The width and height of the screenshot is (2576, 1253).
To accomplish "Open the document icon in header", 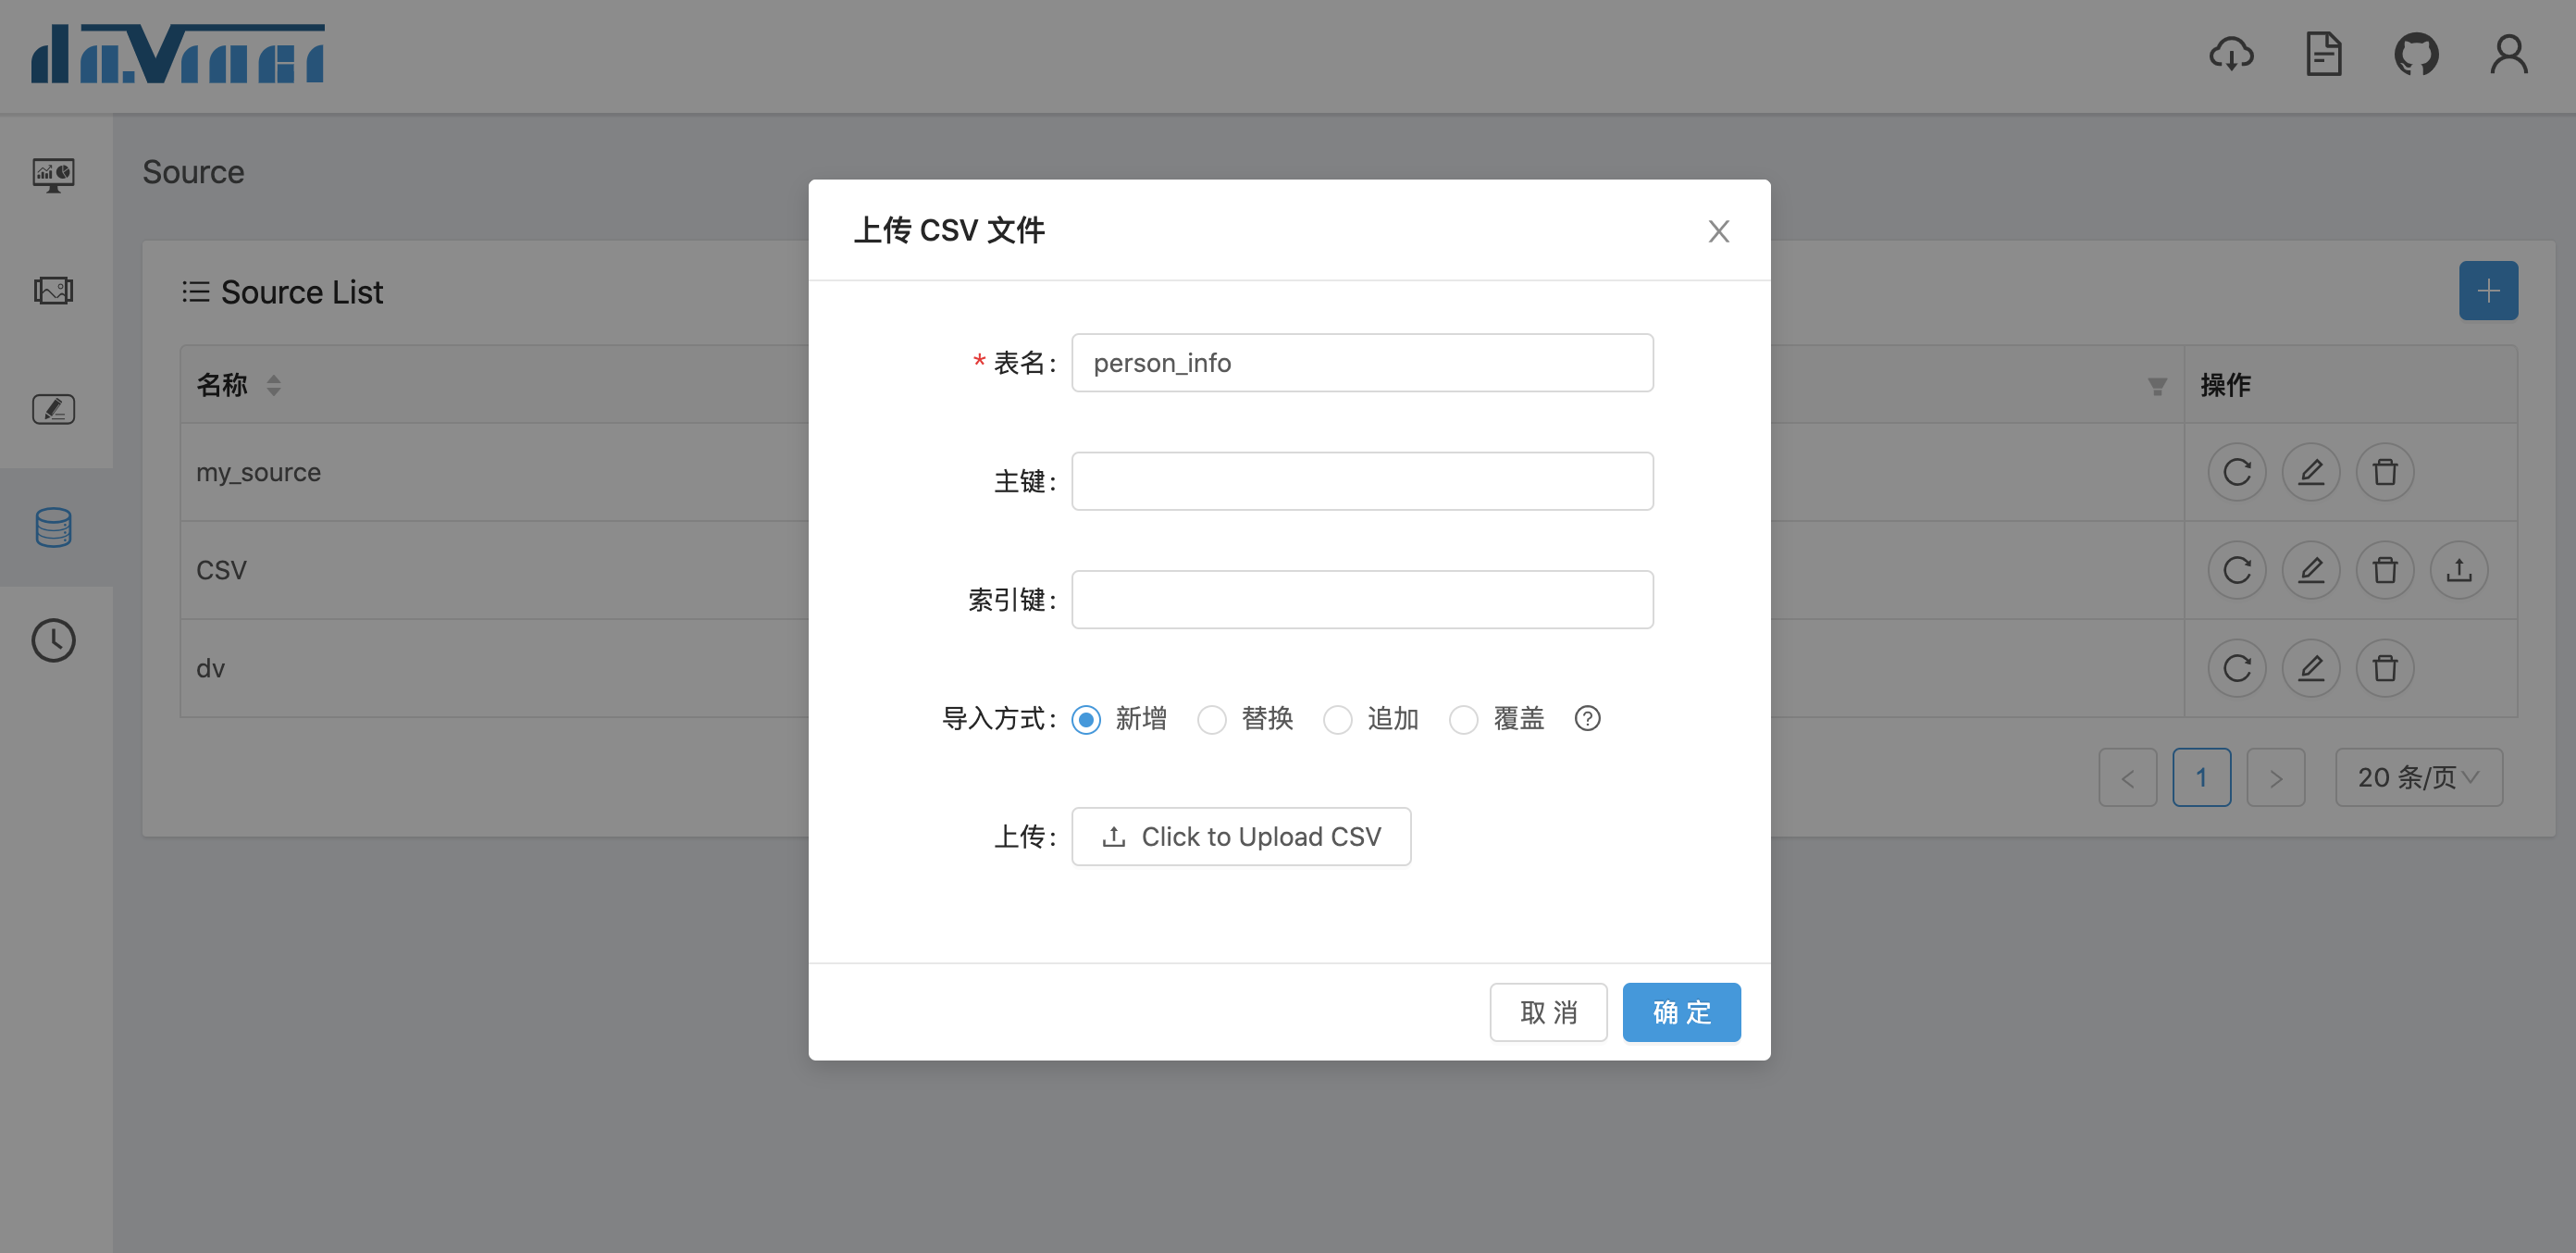I will pos(2323,54).
